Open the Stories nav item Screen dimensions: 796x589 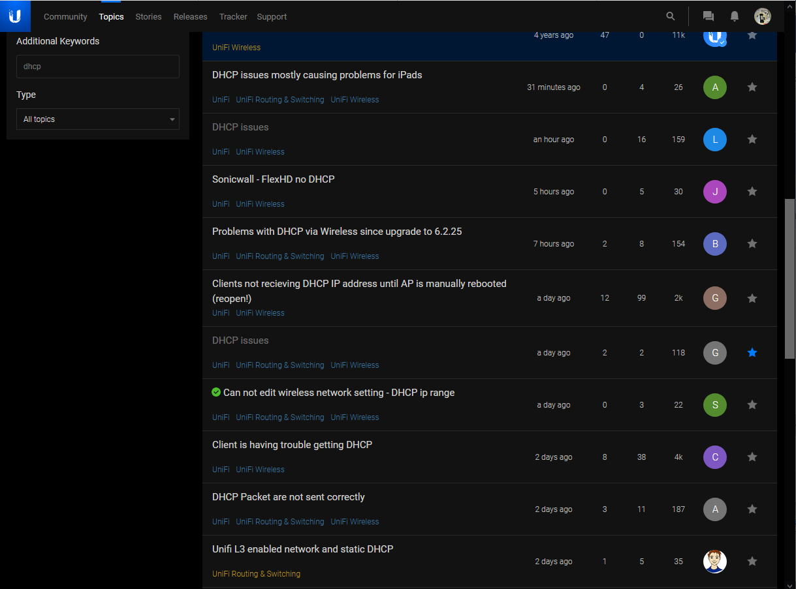pyautogui.click(x=148, y=17)
